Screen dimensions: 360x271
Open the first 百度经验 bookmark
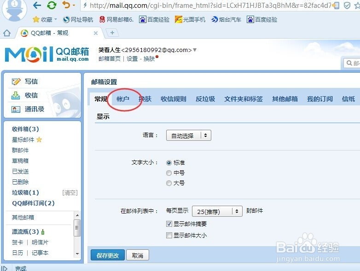click(x=154, y=20)
